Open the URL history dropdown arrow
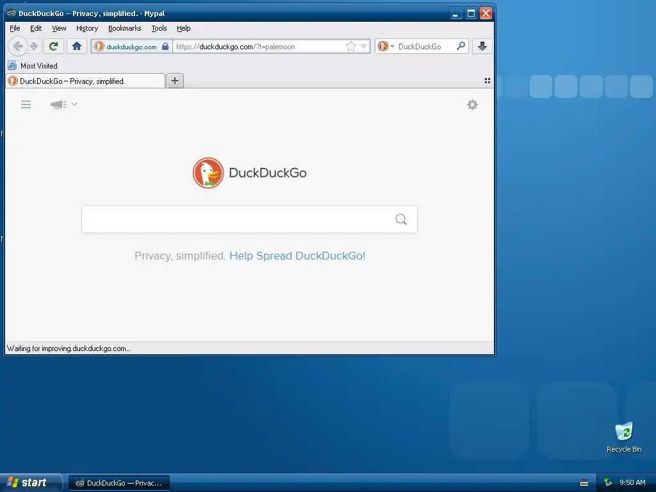 pos(364,46)
